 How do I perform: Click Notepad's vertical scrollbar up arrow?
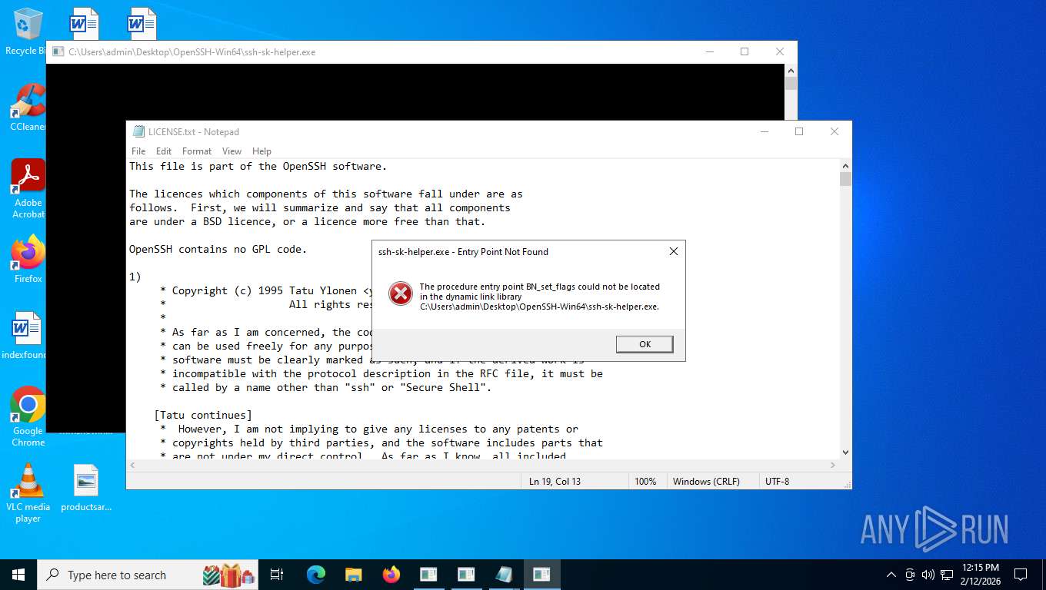coord(846,165)
